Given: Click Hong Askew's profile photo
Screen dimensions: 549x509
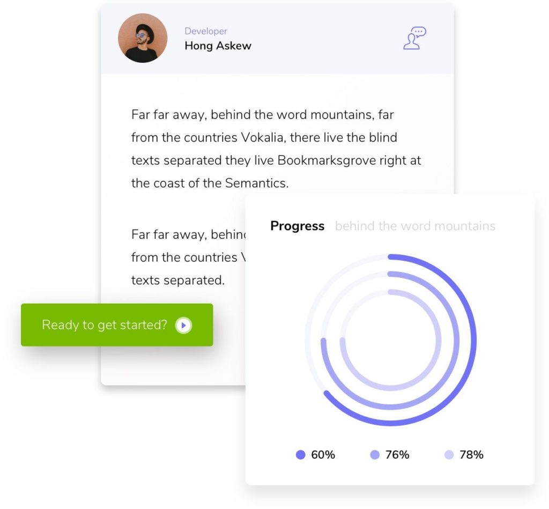Looking at the screenshot, I should tap(143, 38).
